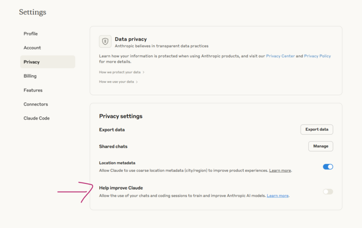The image size is (362, 228).
Task: Click the chevron beside How we protect your data
Action: pyautogui.click(x=143, y=72)
